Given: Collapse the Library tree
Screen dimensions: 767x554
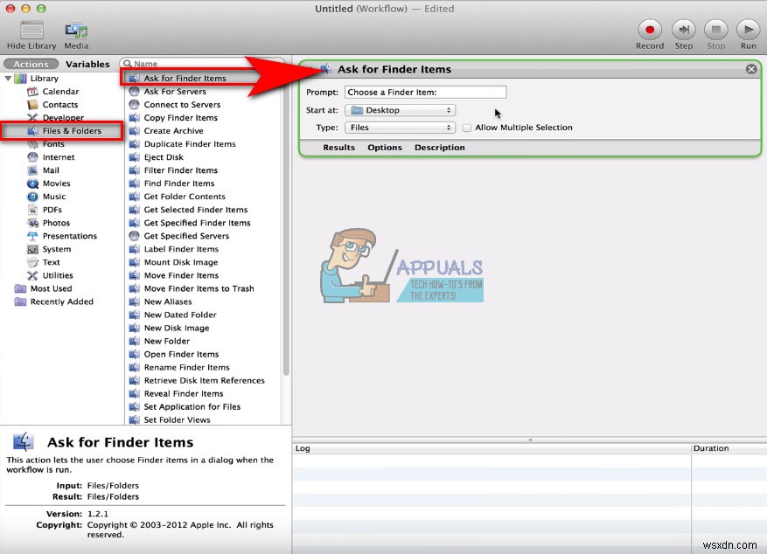Looking at the screenshot, I should point(9,78).
